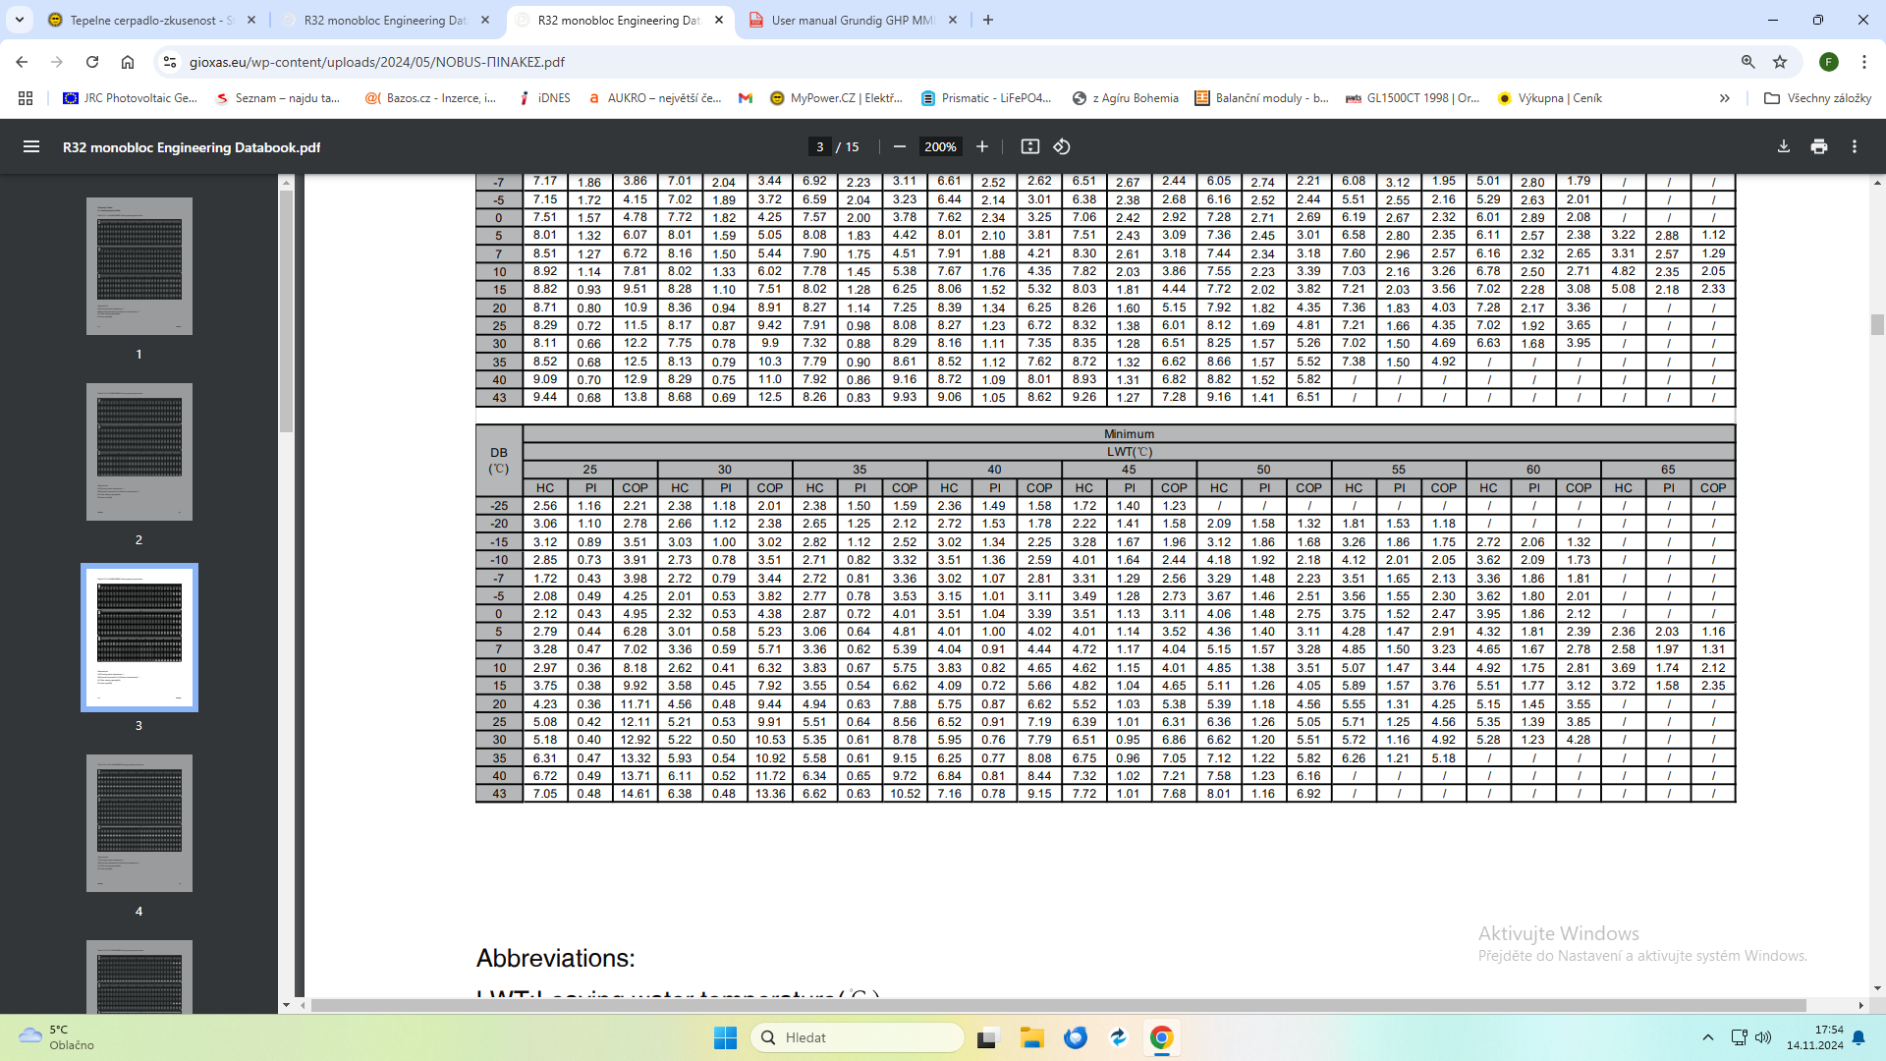Click the PDF zoom out button
This screenshot has height=1061, width=1886.
(x=899, y=146)
